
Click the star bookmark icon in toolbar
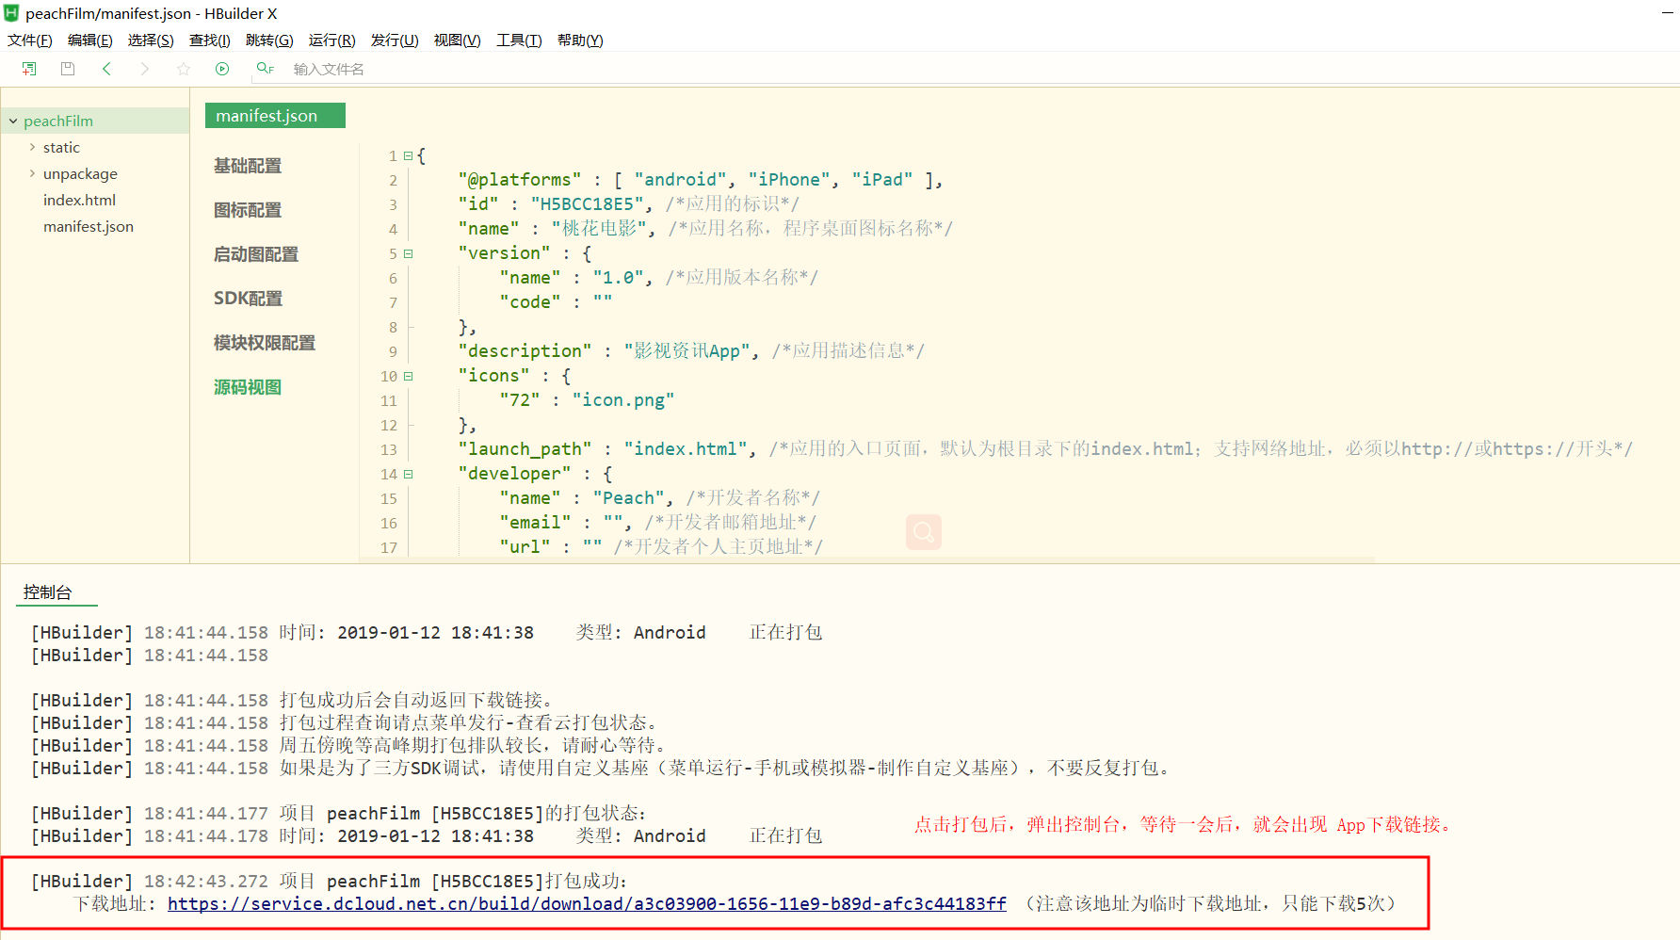click(x=183, y=68)
